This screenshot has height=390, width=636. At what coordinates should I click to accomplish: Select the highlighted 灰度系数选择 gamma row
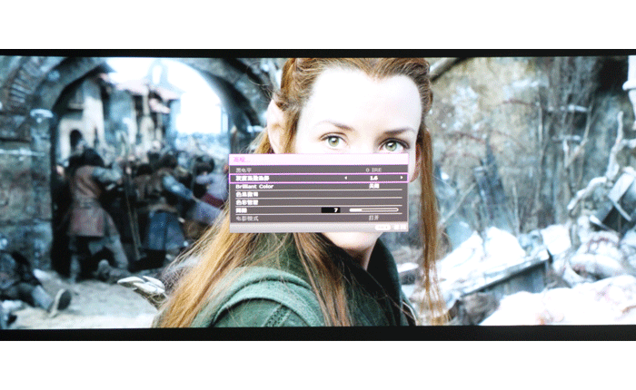click(256, 178)
